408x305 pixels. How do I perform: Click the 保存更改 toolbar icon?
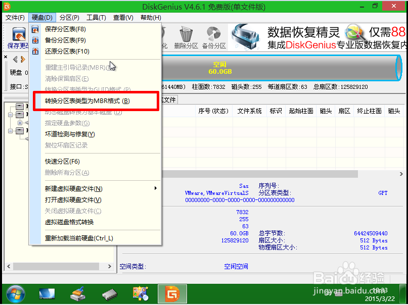pyautogui.click(x=18, y=37)
